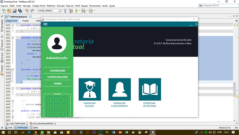Viewport: 239px width, 135px height.
Task: Expand the Run project dropdown arrow
Action: point(80,11)
